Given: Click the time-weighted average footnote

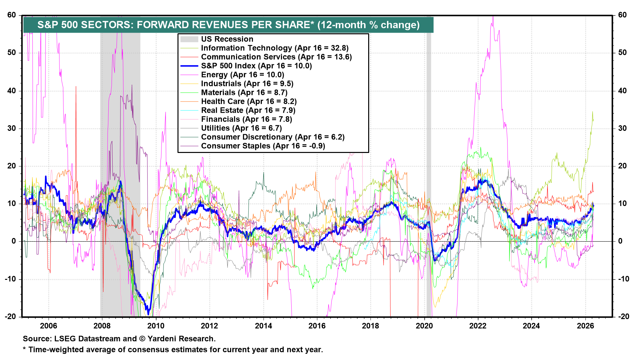Looking at the screenshot, I should coord(173,350).
